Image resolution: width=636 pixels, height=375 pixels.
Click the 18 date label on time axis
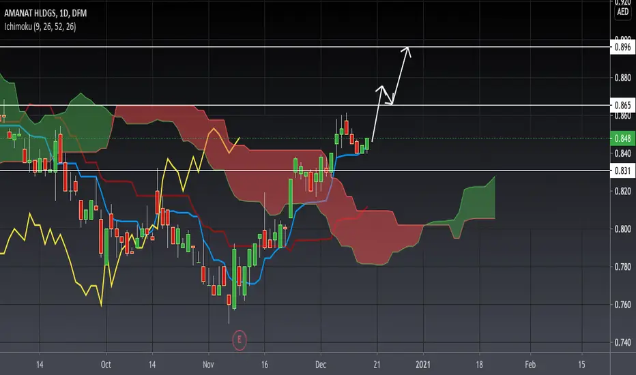point(479,365)
